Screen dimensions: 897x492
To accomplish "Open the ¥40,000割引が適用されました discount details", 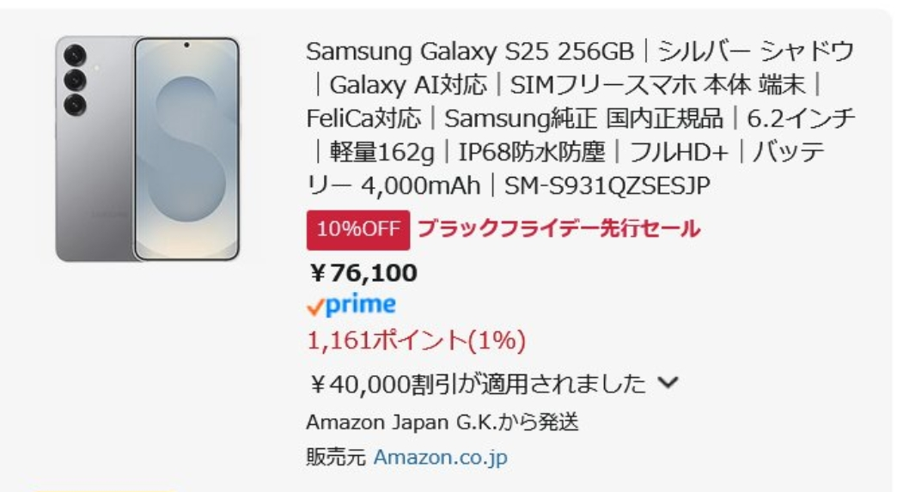I will 475,383.
